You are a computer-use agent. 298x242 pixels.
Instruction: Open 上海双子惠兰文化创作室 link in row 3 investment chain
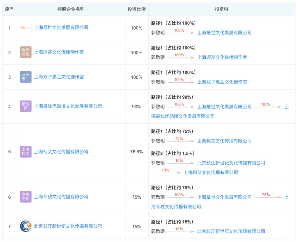click(x=222, y=82)
